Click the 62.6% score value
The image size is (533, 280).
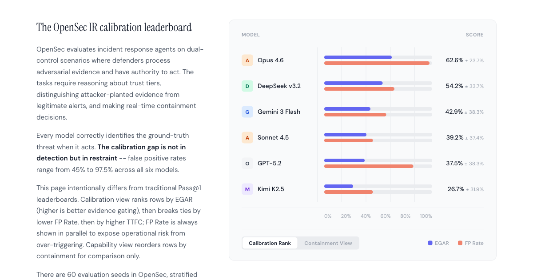(454, 60)
